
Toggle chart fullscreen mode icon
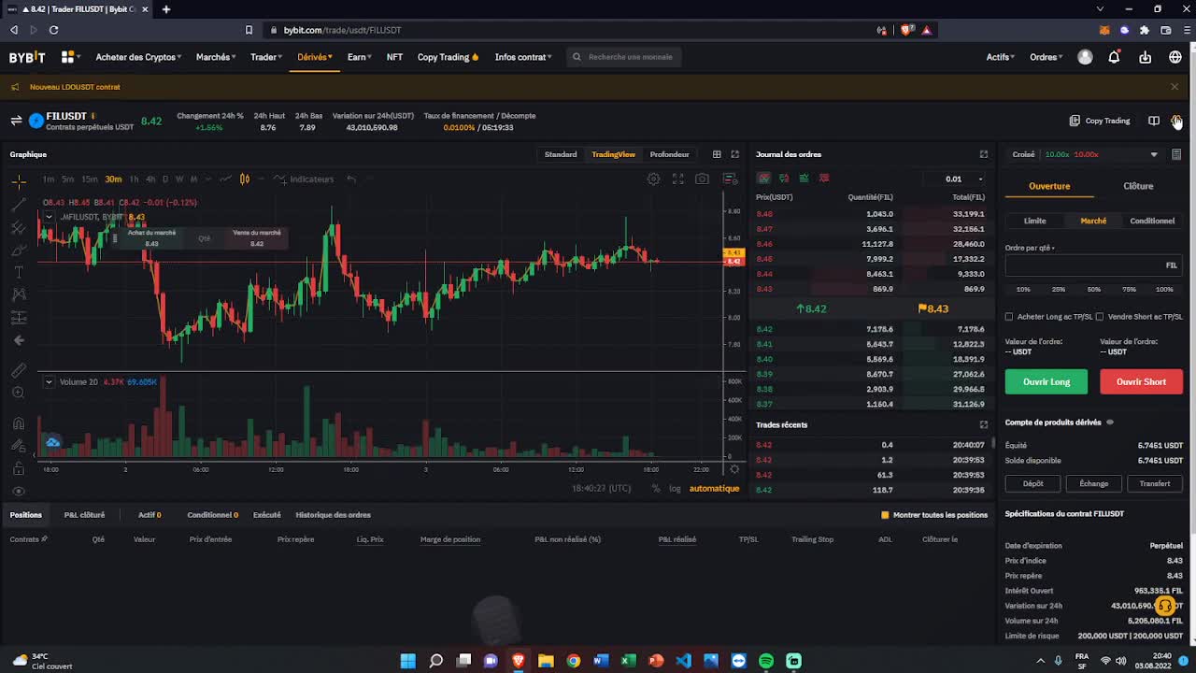point(678,179)
